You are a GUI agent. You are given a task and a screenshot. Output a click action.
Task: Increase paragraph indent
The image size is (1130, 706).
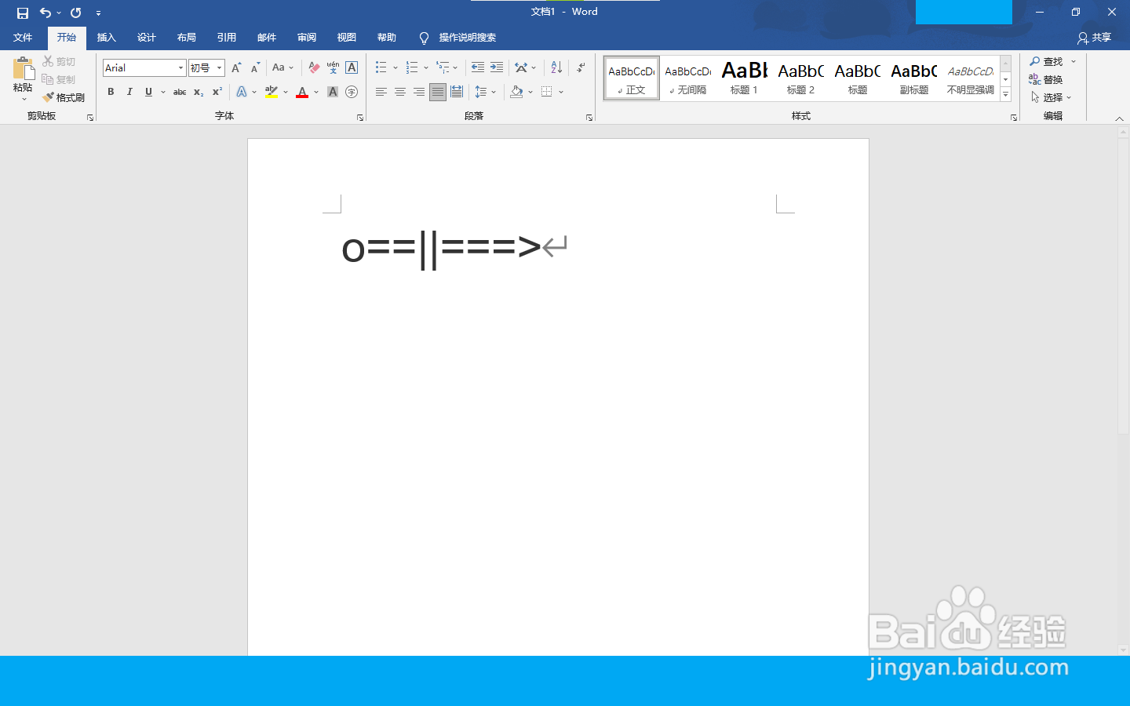(x=497, y=67)
